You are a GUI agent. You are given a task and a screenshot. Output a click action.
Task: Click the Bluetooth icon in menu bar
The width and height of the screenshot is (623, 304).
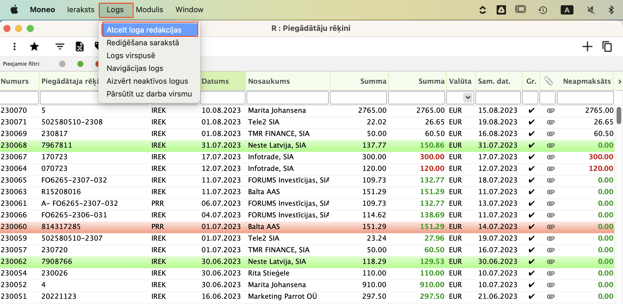click(x=611, y=10)
